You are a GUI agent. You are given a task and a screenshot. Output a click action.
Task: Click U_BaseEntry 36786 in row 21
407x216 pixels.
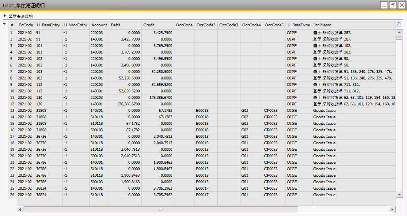point(41,162)
